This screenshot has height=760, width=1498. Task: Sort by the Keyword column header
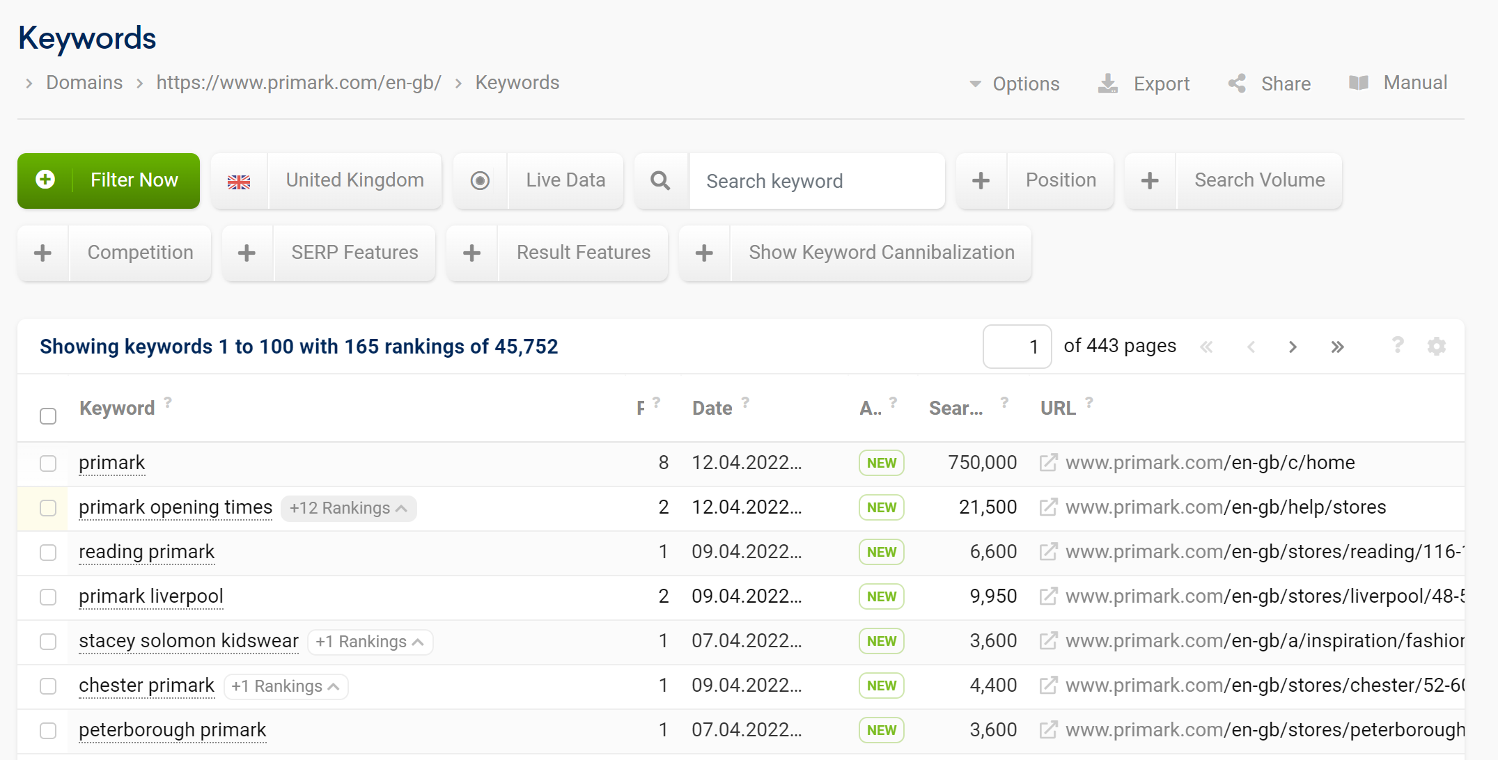[x=117, y=409]
